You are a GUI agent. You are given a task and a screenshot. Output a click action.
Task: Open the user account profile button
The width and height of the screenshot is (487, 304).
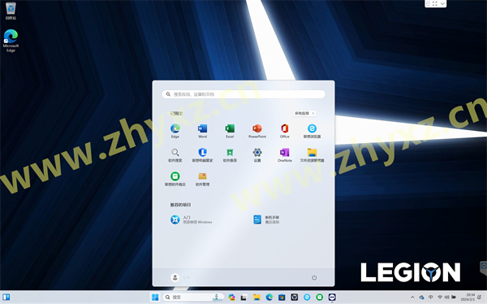[175, 277]
